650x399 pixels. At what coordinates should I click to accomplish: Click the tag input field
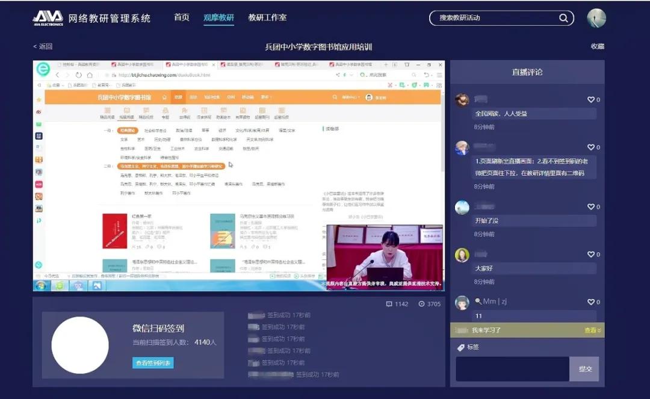(512, 369)
